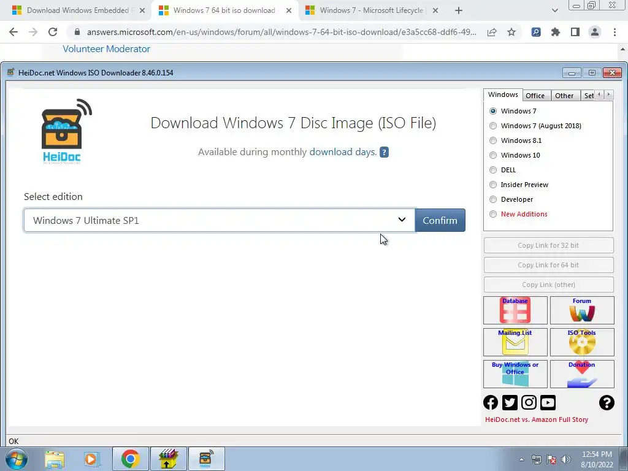This screenshot has width=628, height=471.
Task: Click Chrome back arrow
Action: pyautogui.click(x=13, y=32)
